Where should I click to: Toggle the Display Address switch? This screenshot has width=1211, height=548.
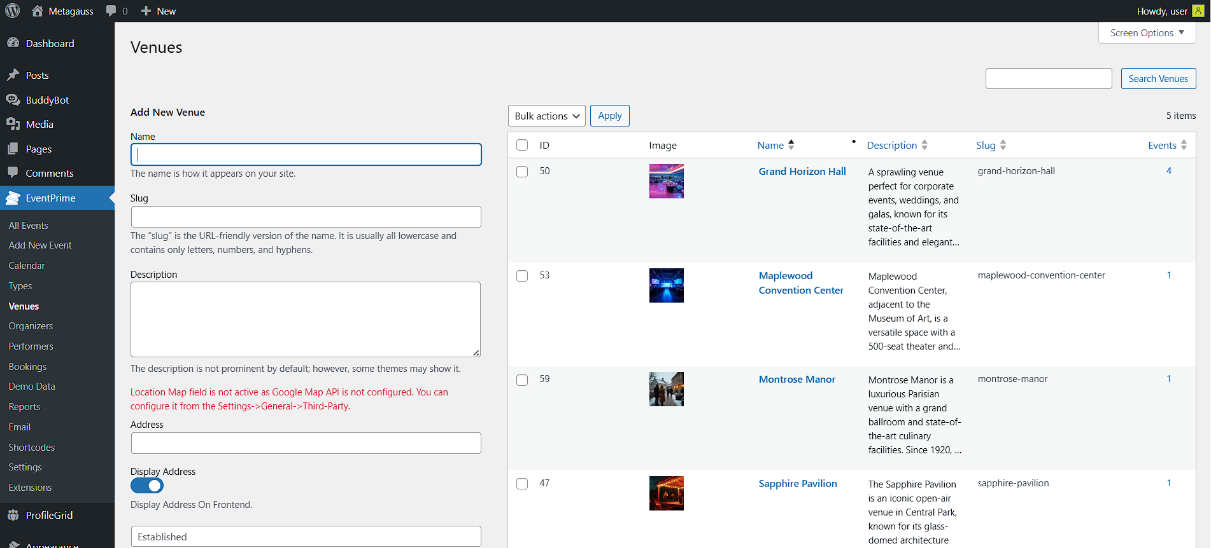click(147, 486)
